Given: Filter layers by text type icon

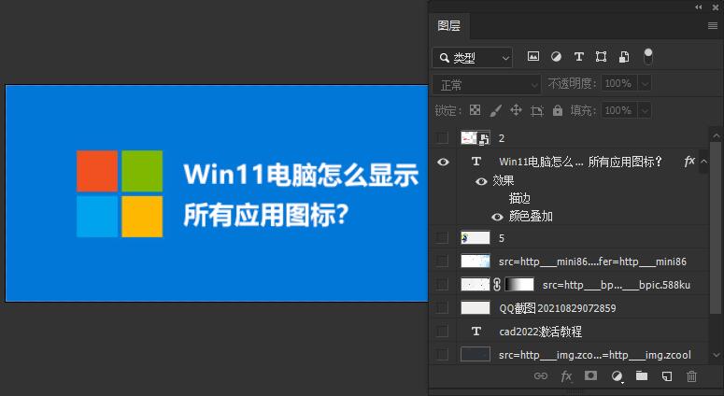Looking at the screenshot, I should click(578, 56).
